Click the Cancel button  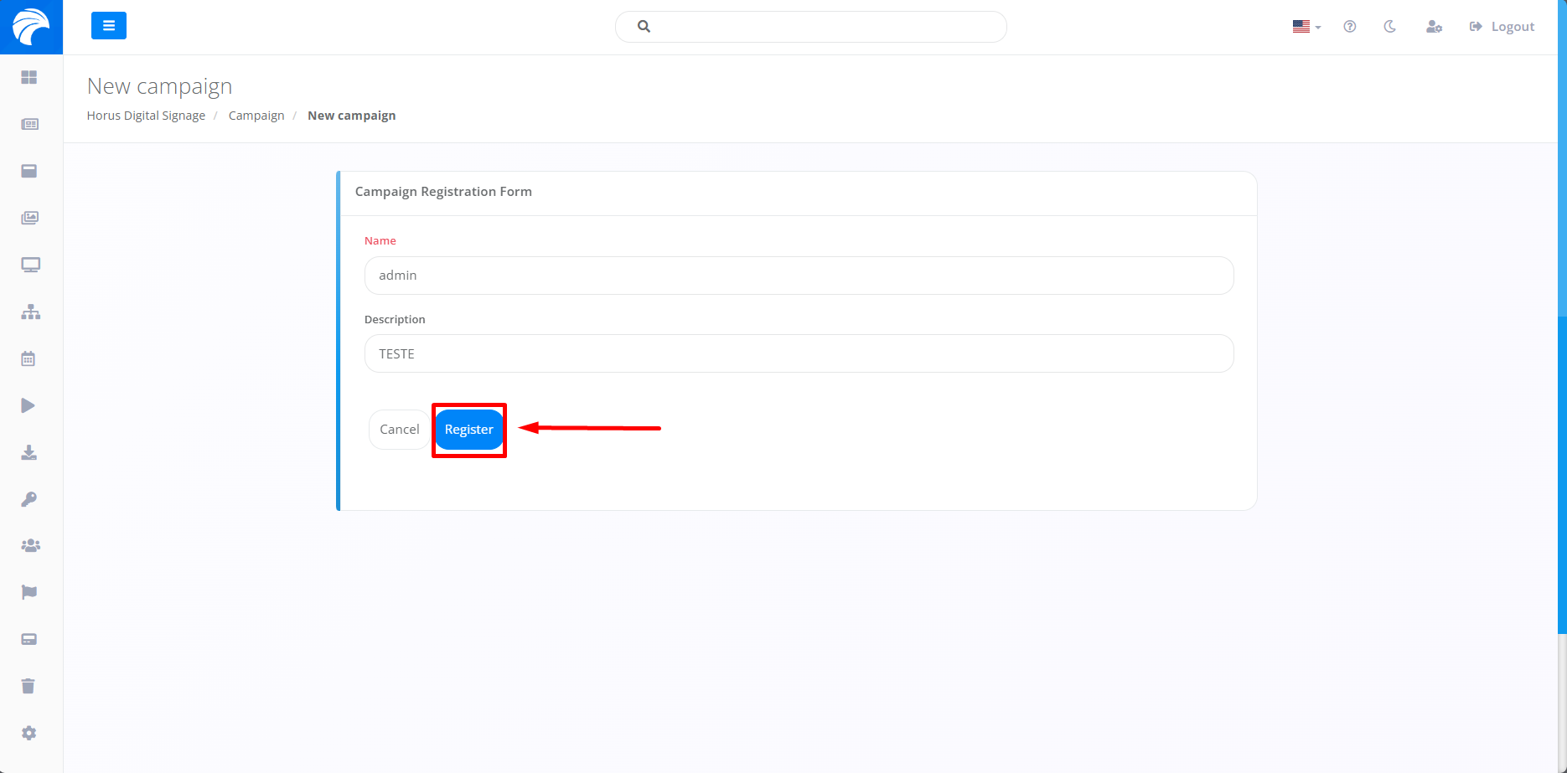click(399, 430)
